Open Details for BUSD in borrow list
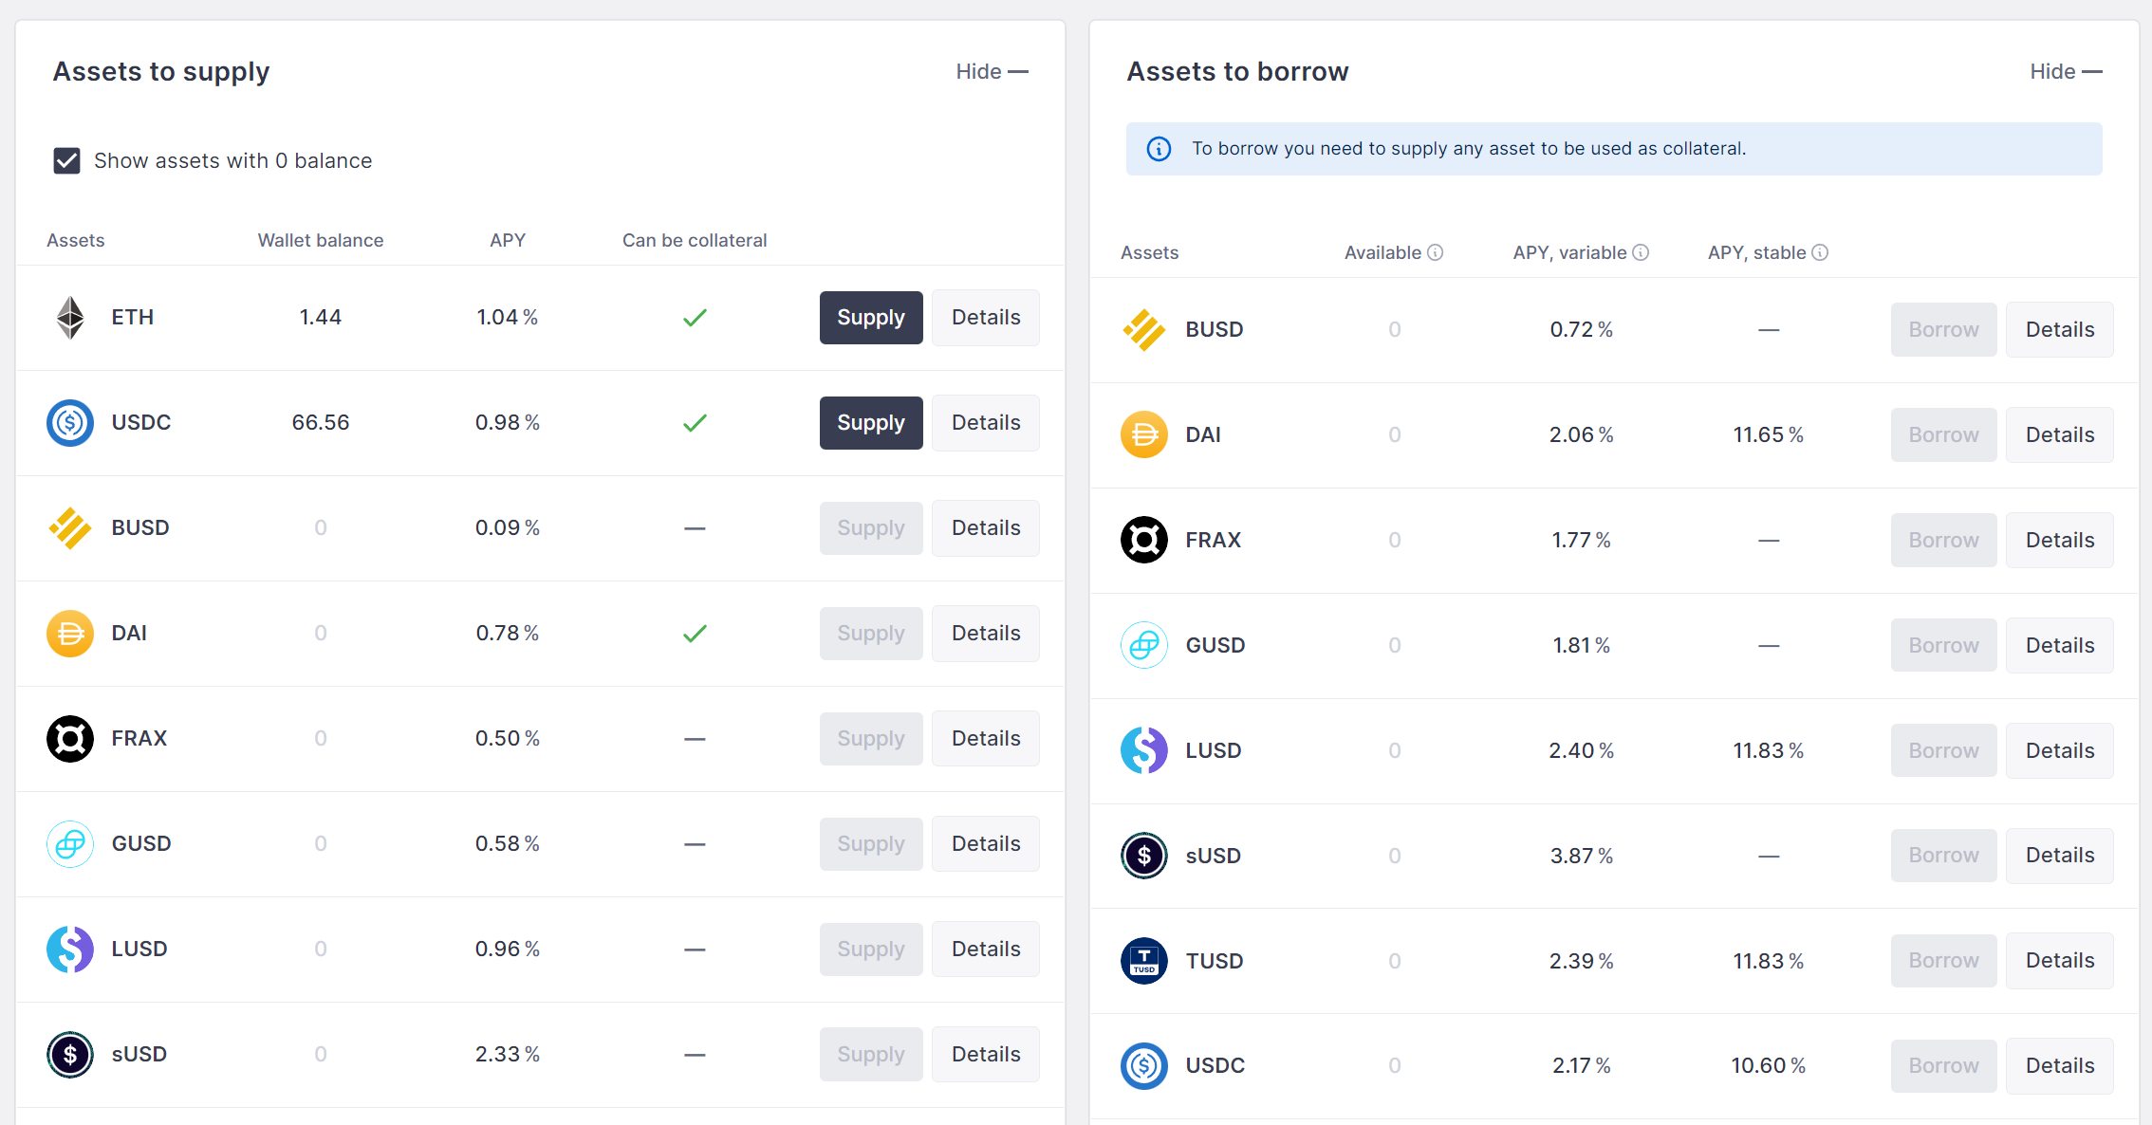 (x=2060, y=330)
